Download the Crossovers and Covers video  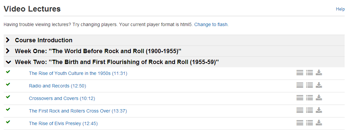319,98
